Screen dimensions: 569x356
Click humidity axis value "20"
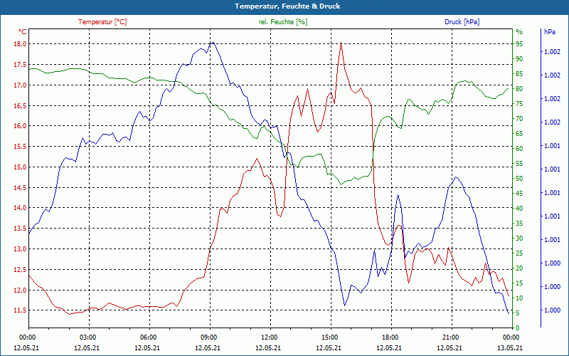point(519,268)
